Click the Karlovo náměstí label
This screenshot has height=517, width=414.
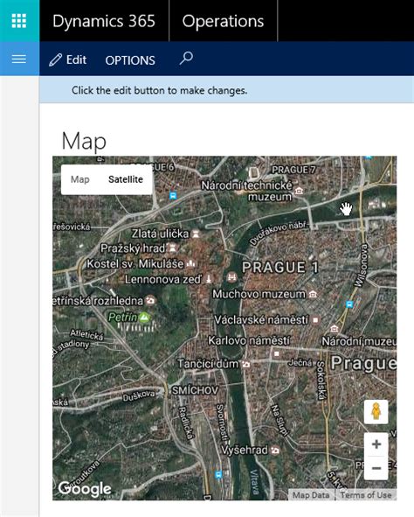(249, 340)
